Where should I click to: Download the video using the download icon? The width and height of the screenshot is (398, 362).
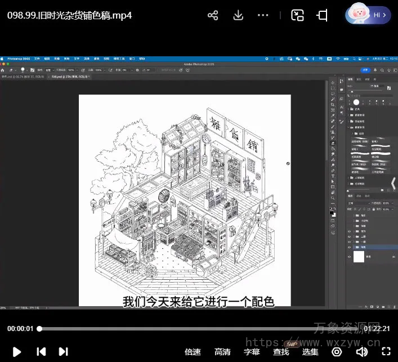pos(238,16)
